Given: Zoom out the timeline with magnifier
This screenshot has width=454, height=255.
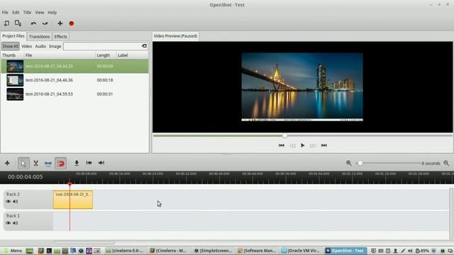Looking at the screenshot, I should (446, 163).
